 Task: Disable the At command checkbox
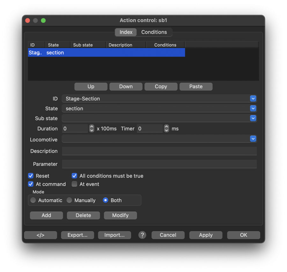click(31, 184)
